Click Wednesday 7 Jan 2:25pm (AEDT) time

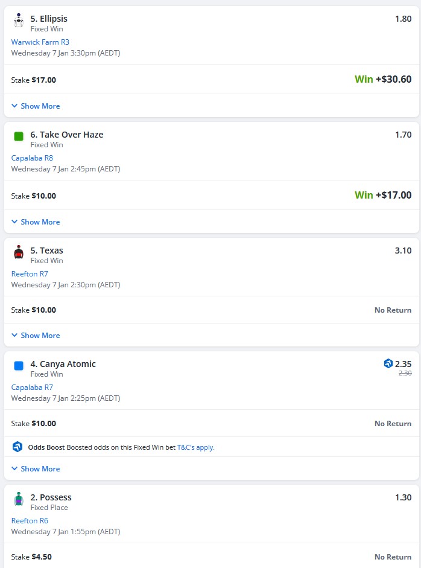coord(66,398)
